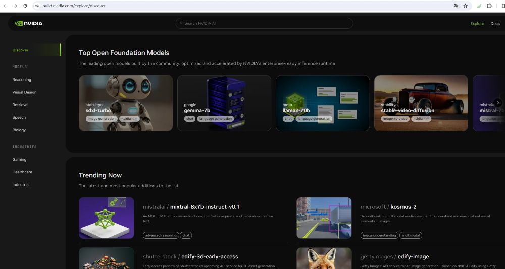Open the llama2-70b model card
This screenshot has width=505, height=269.
click(323, 103)
